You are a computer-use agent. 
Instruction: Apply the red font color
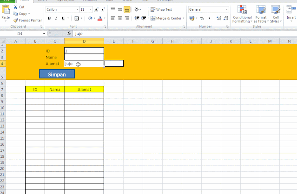[100, 18]
